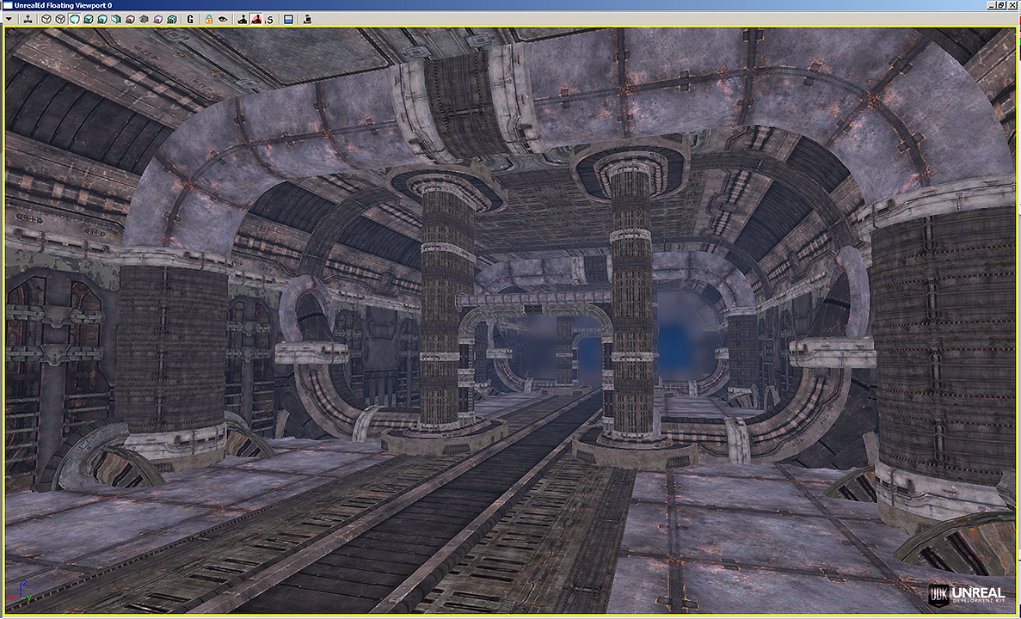This screenshot has width=1021, height=619.
Task: Toggle the orange padlock lock icon
Action: pos(209,20)
